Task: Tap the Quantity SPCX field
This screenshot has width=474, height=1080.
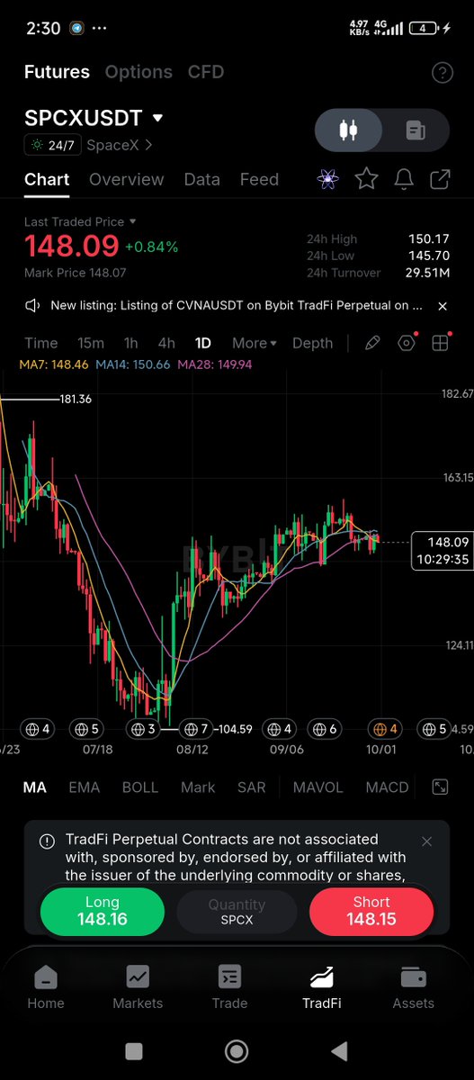Action: pos(237,912)
